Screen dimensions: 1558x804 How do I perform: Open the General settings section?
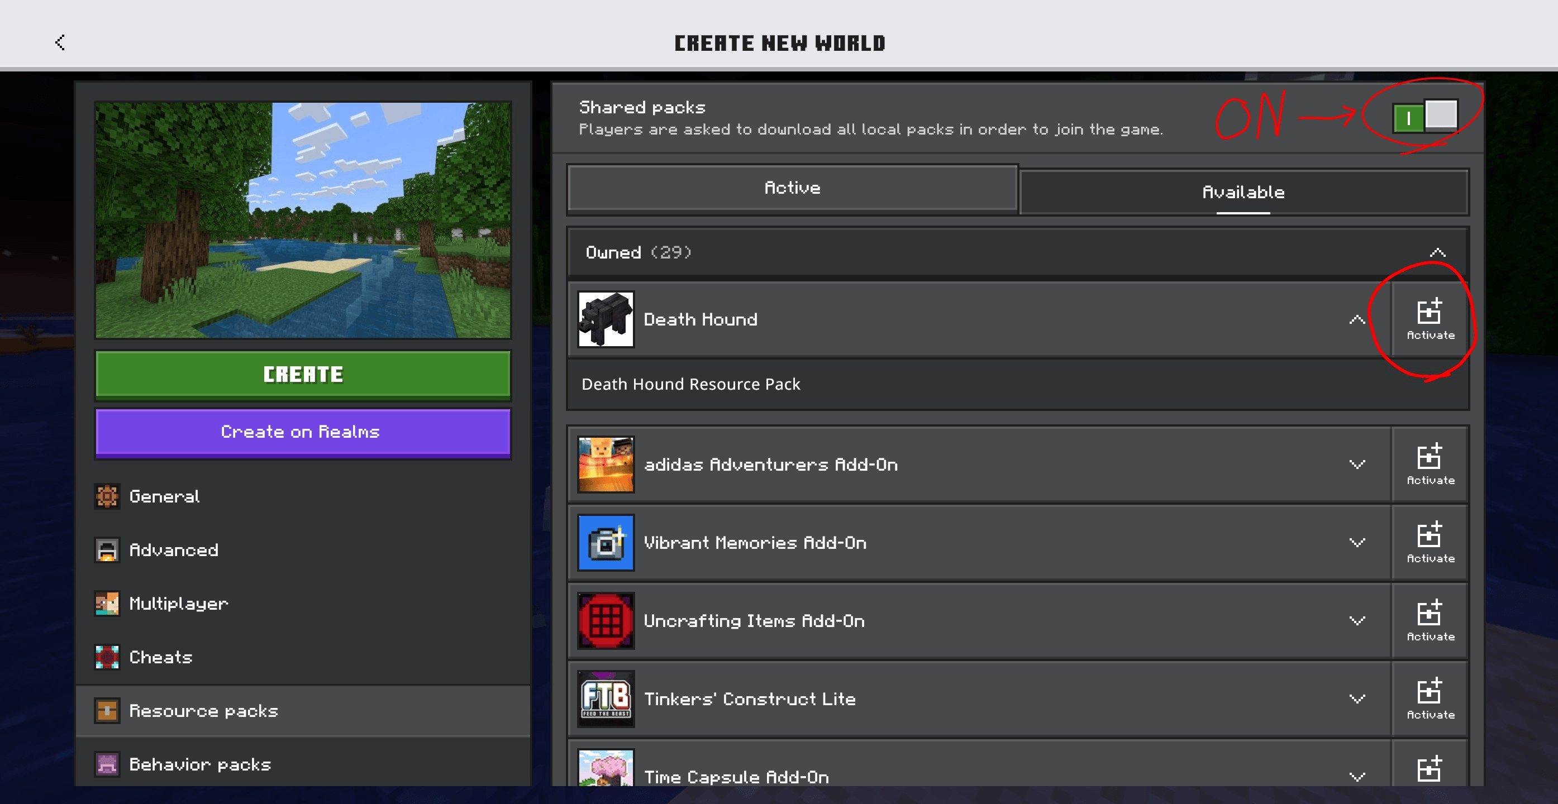pyautogui.click(x=303, y=496)
